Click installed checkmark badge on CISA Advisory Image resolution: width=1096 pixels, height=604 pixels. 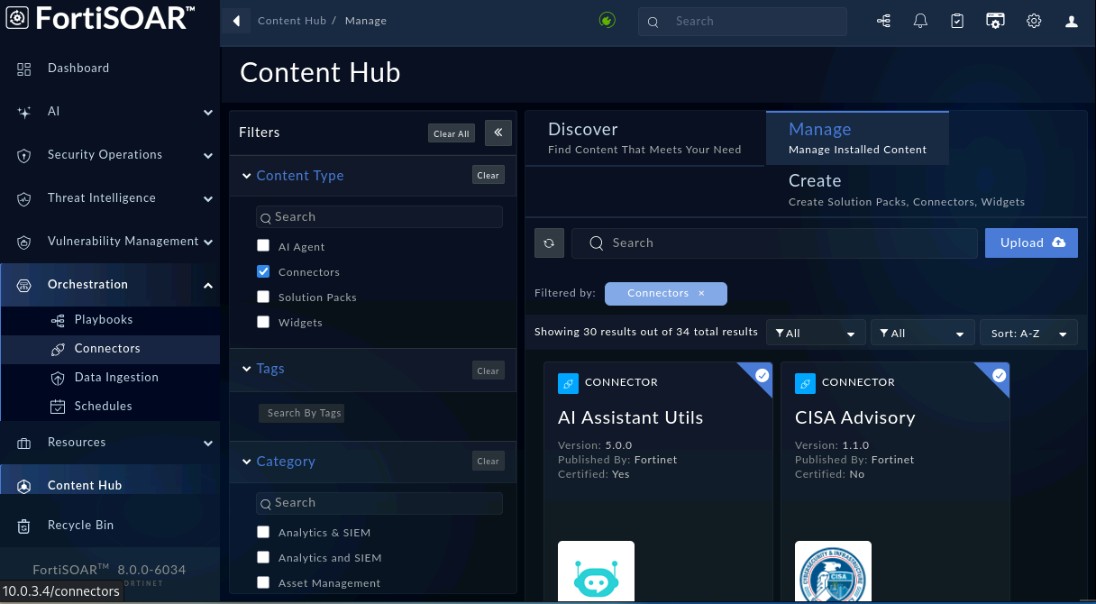pos(999,375)
